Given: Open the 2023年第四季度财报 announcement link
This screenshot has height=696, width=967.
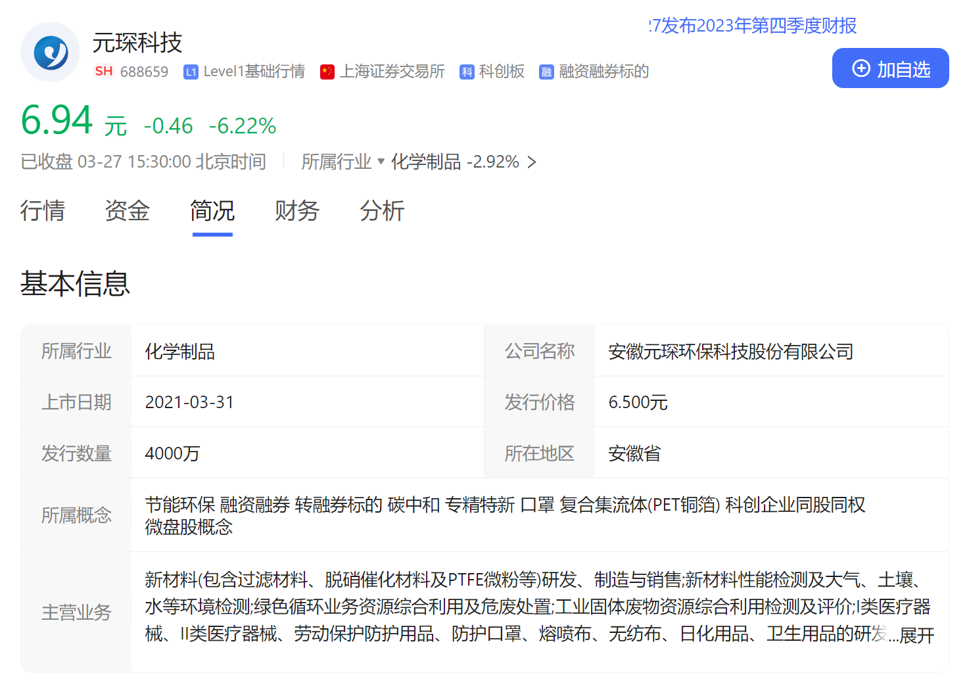Looking at the screenshot, I should pyautogui.click(x=752, y=26).
